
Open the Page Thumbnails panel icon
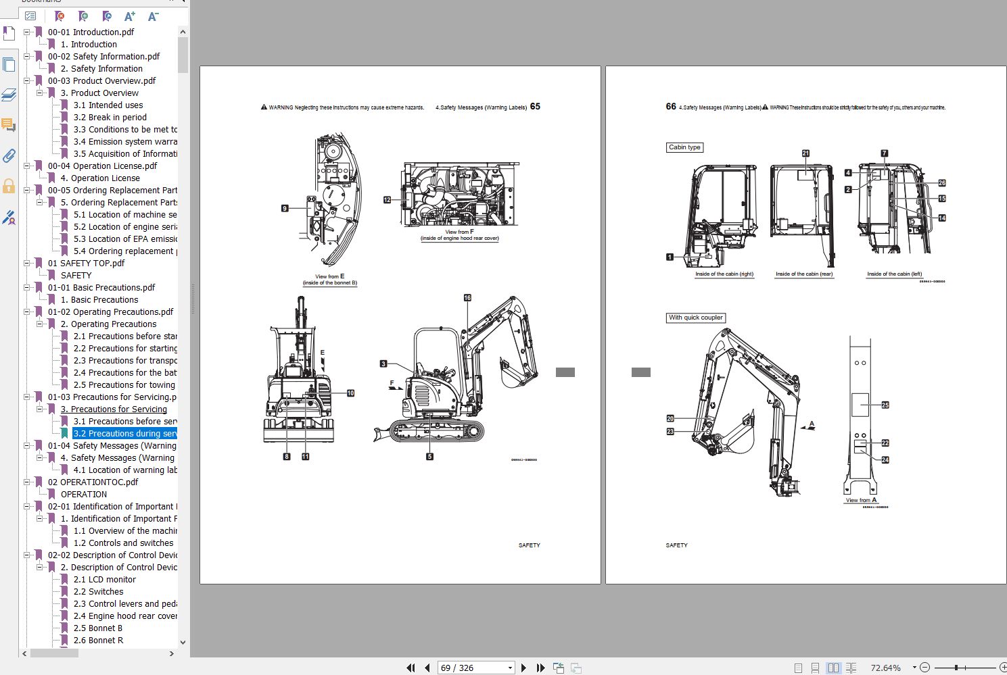point(9,64)
